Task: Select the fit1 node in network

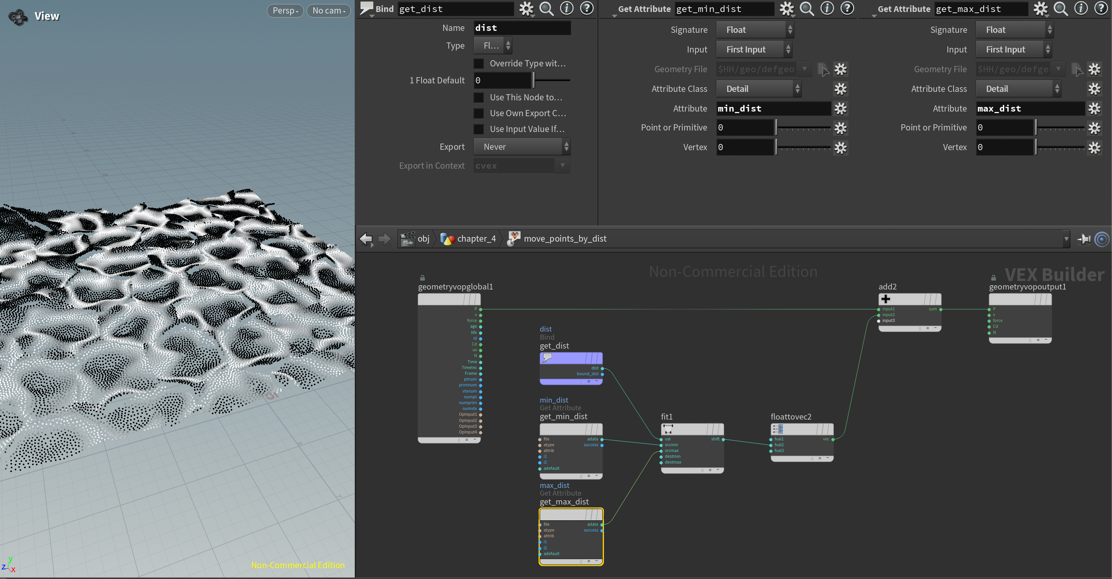Action: 692,429
